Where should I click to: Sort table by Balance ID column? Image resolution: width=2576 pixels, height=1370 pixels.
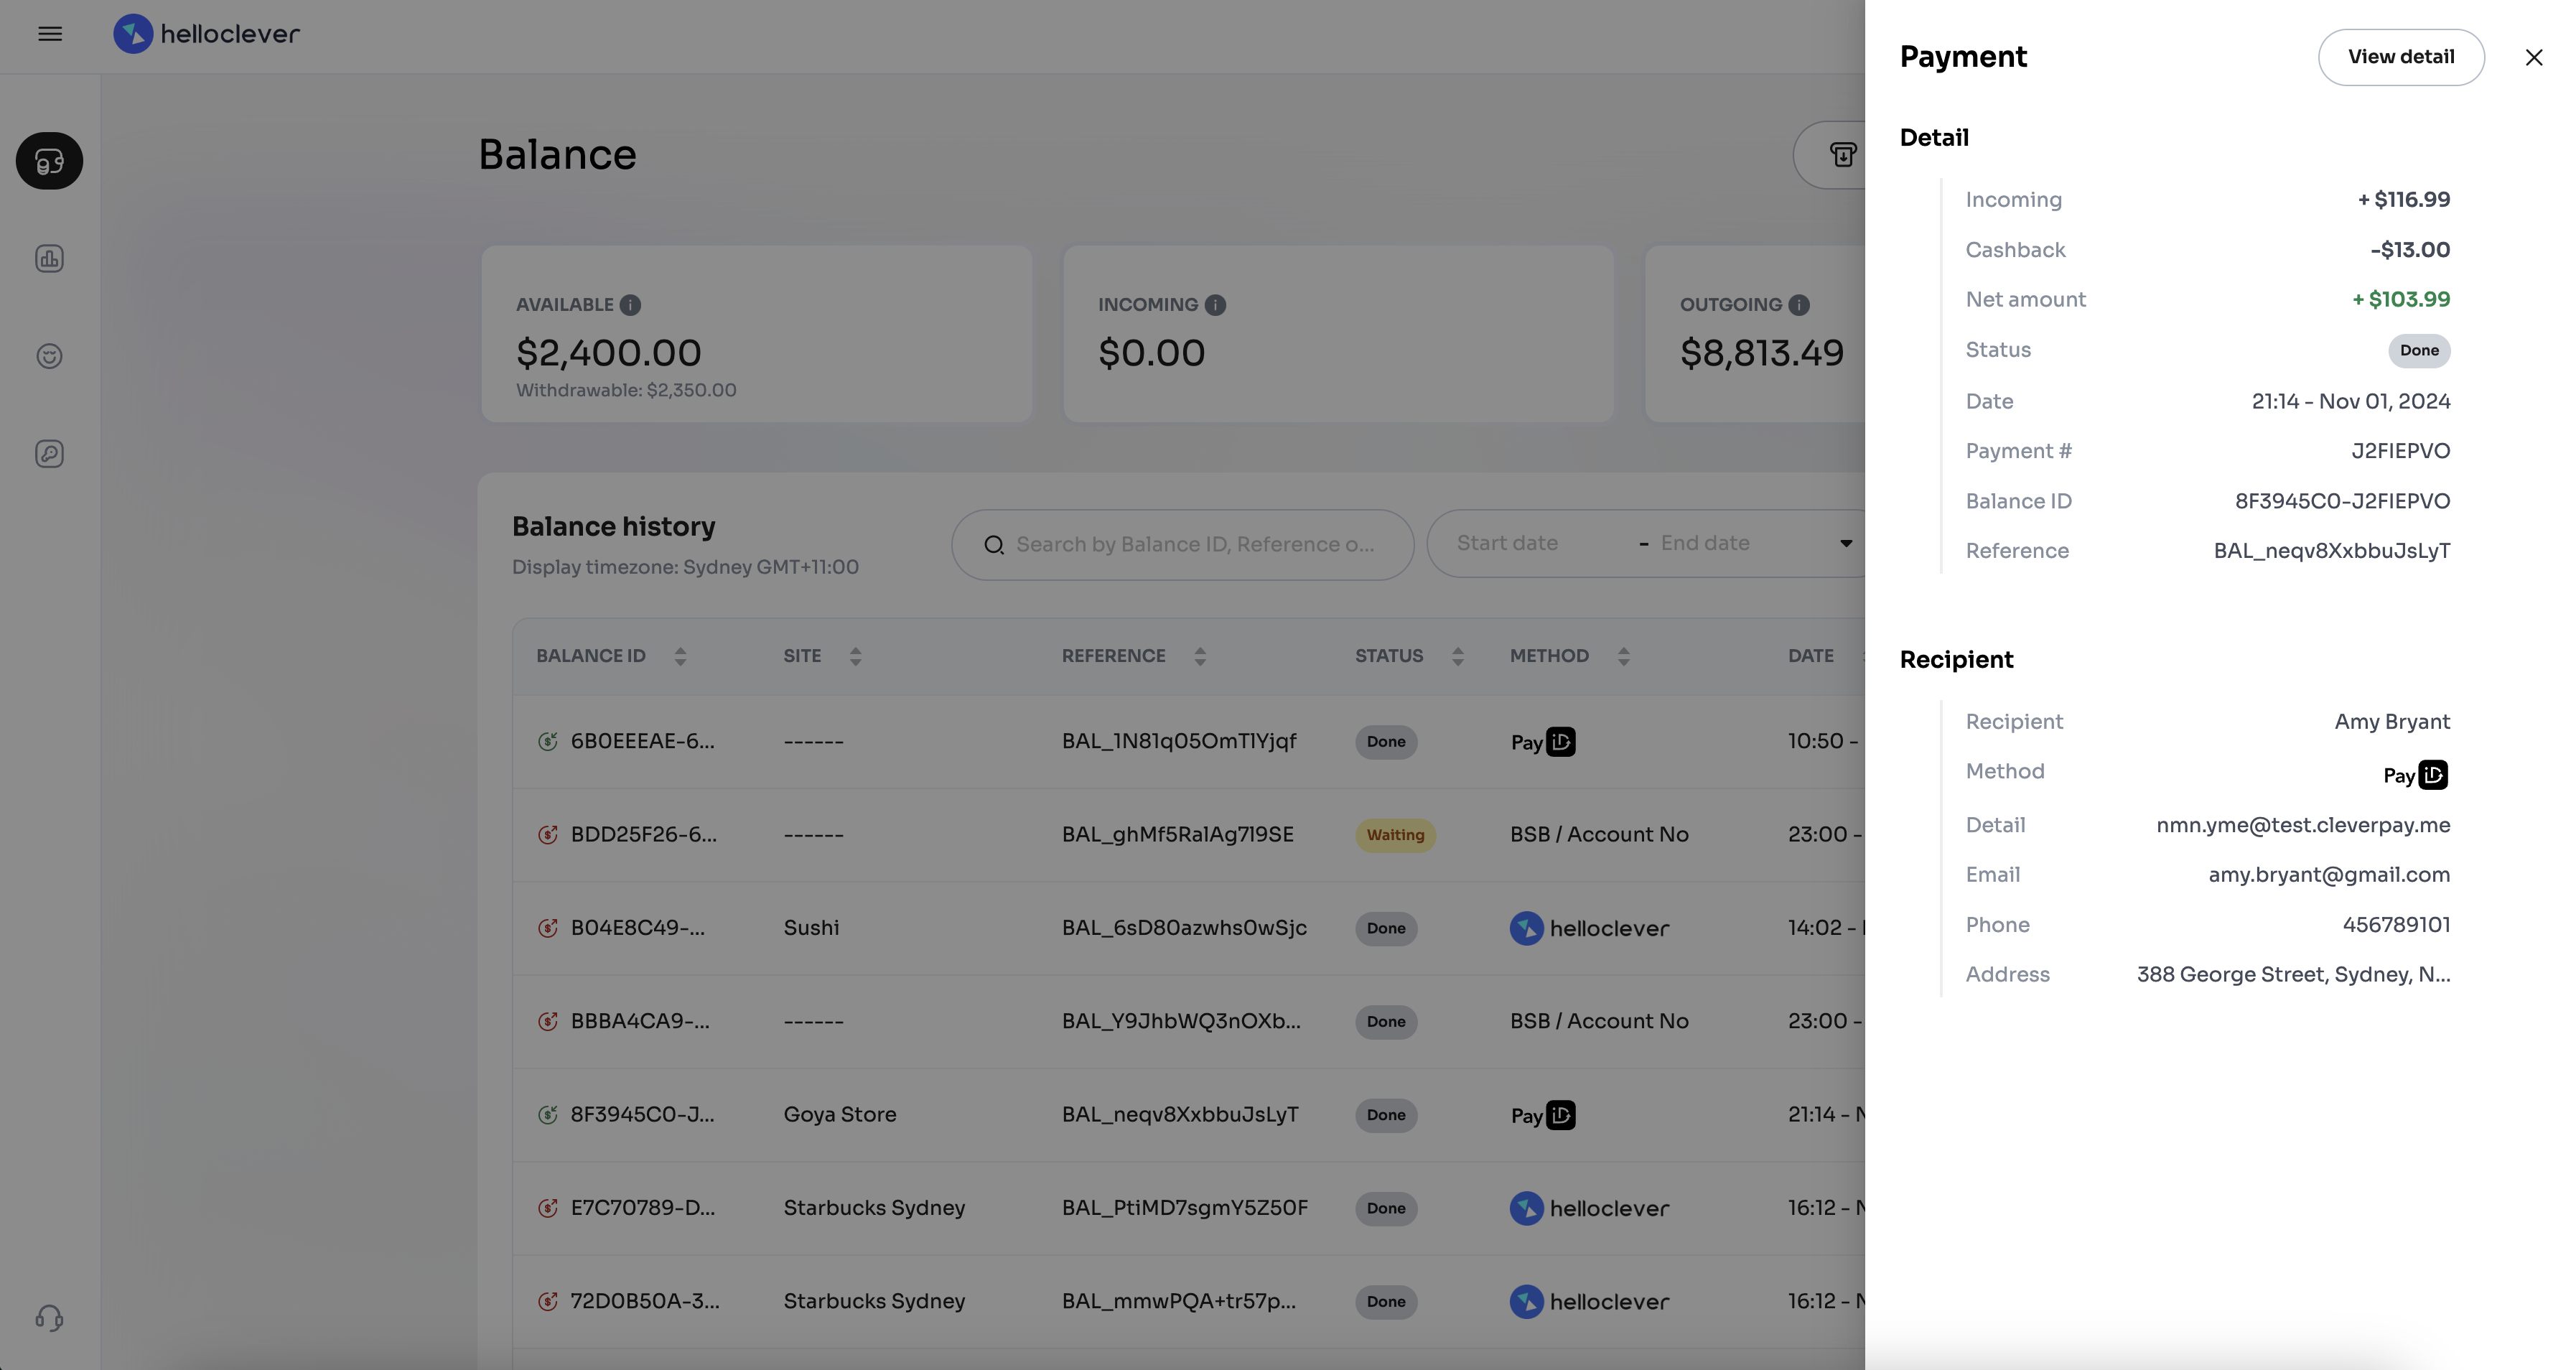[680, 656]
